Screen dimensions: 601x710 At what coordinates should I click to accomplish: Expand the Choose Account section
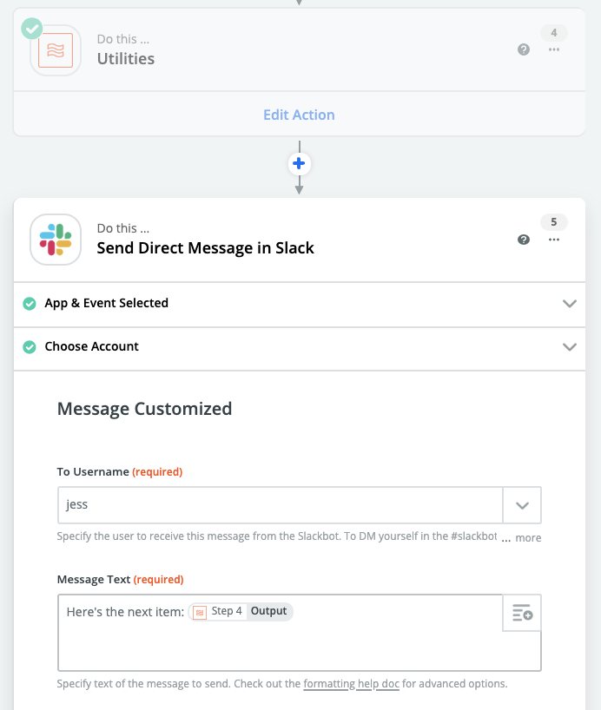(x=570, y=347)
